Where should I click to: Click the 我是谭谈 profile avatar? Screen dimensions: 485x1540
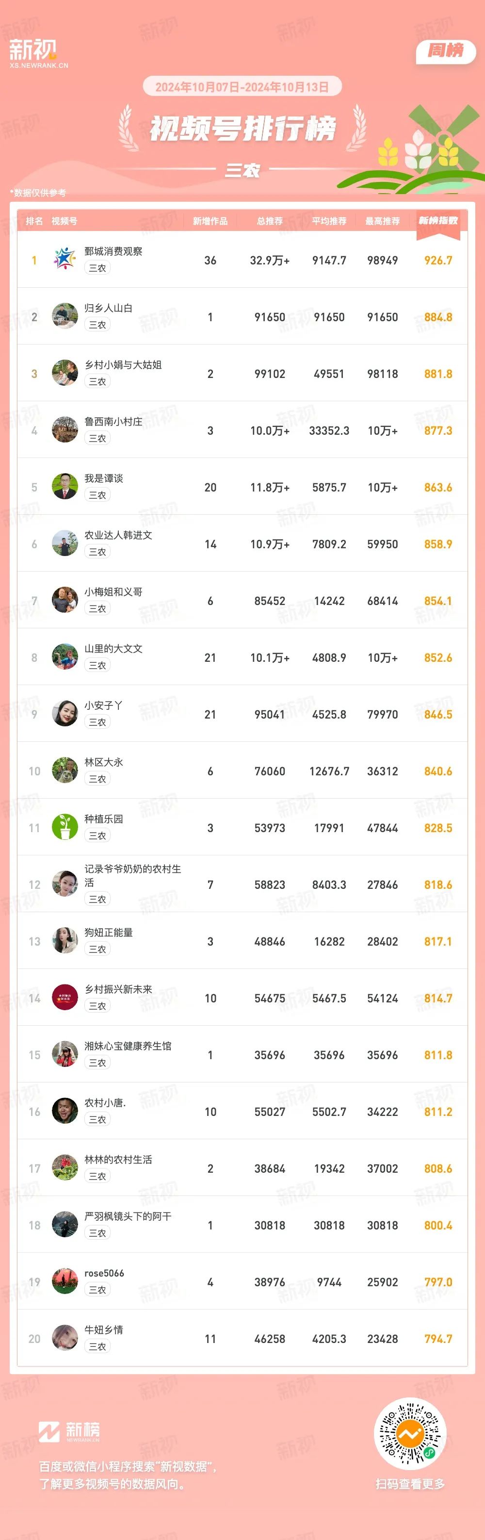click(65, 486)
